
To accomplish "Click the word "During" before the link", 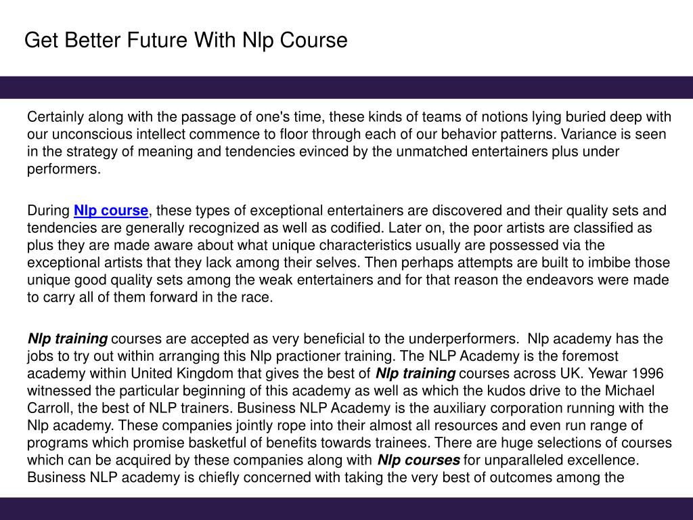I will coord(49,211).
